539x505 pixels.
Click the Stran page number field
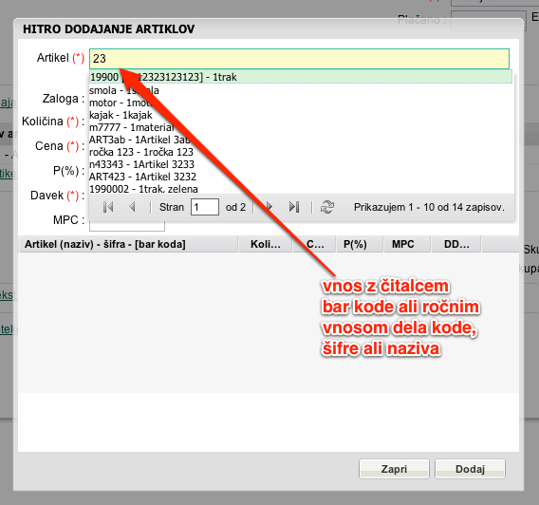pyautogui.click(x=205, y=207)
